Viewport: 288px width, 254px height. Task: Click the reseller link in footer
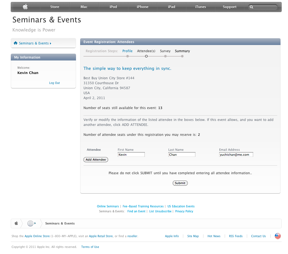click(x=132, y=236)
